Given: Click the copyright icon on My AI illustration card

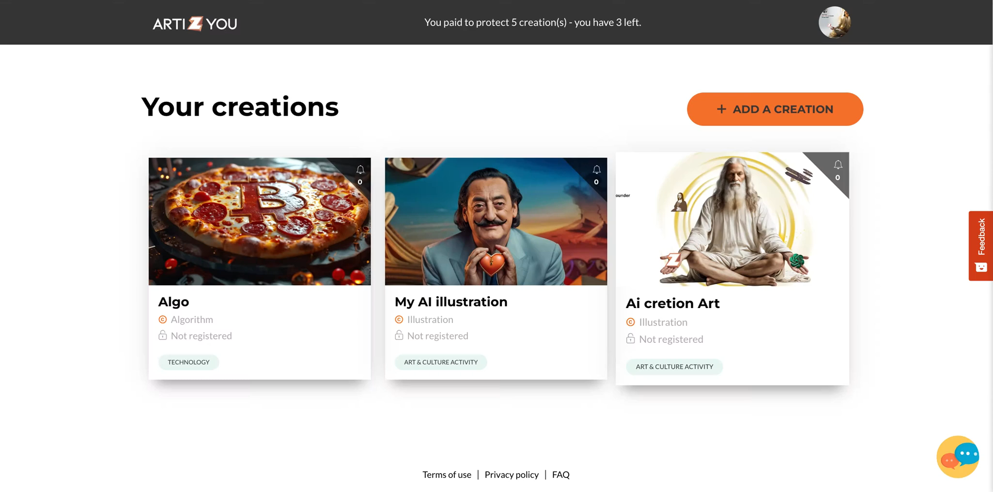Looking at the screenshot, I should click(399, 320).
